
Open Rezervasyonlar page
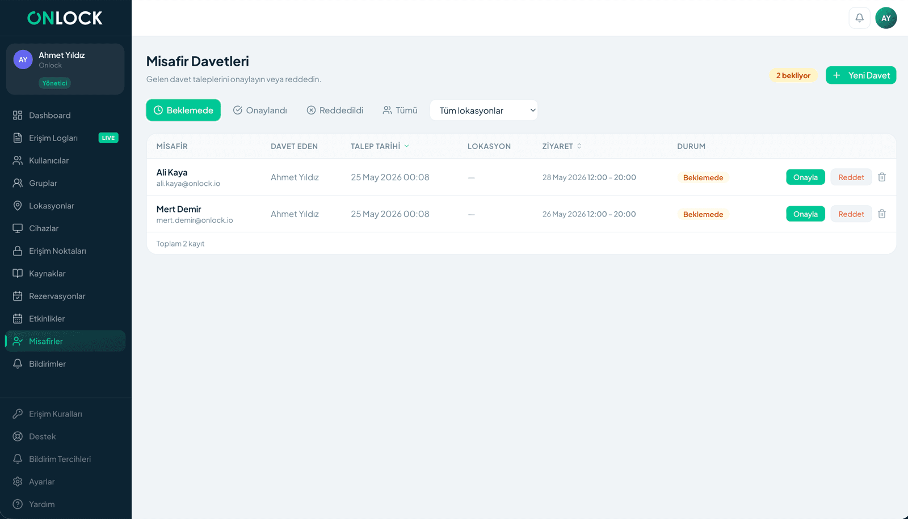[65, 296]
